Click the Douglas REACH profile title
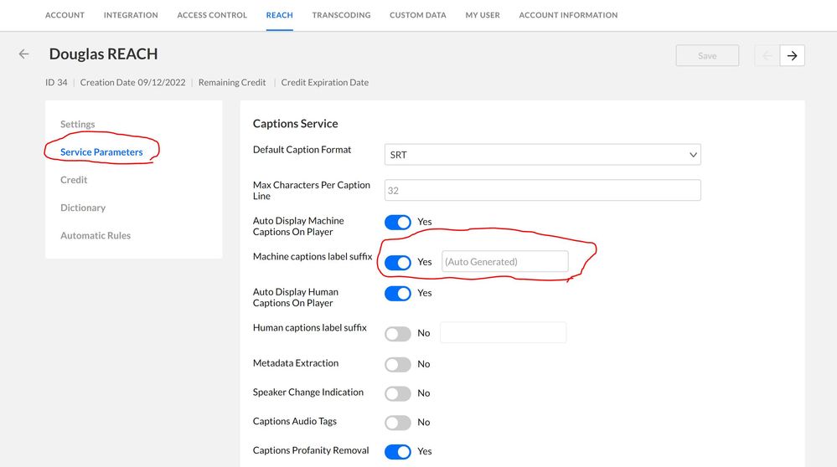The image size is (837, 467). click(104, 54)
